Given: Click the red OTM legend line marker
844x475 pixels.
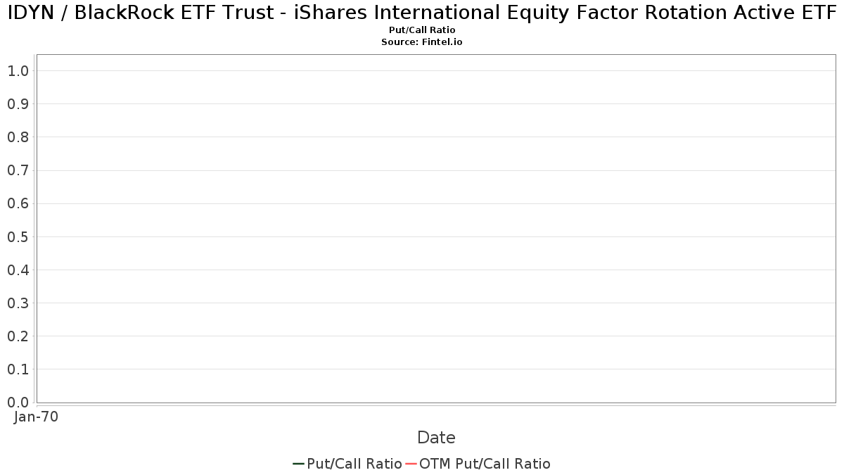Looking at the screenshot, I should (x=411, y=464).
